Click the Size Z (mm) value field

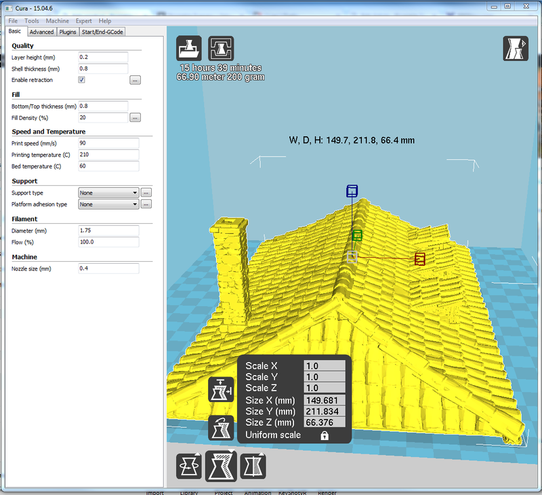[x=325, y=422]
